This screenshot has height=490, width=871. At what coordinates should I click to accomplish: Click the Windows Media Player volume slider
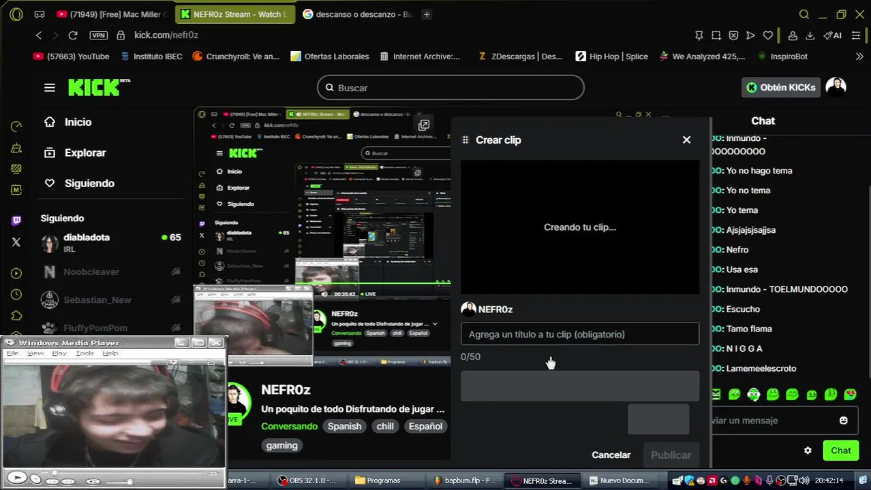coord(121,482)
